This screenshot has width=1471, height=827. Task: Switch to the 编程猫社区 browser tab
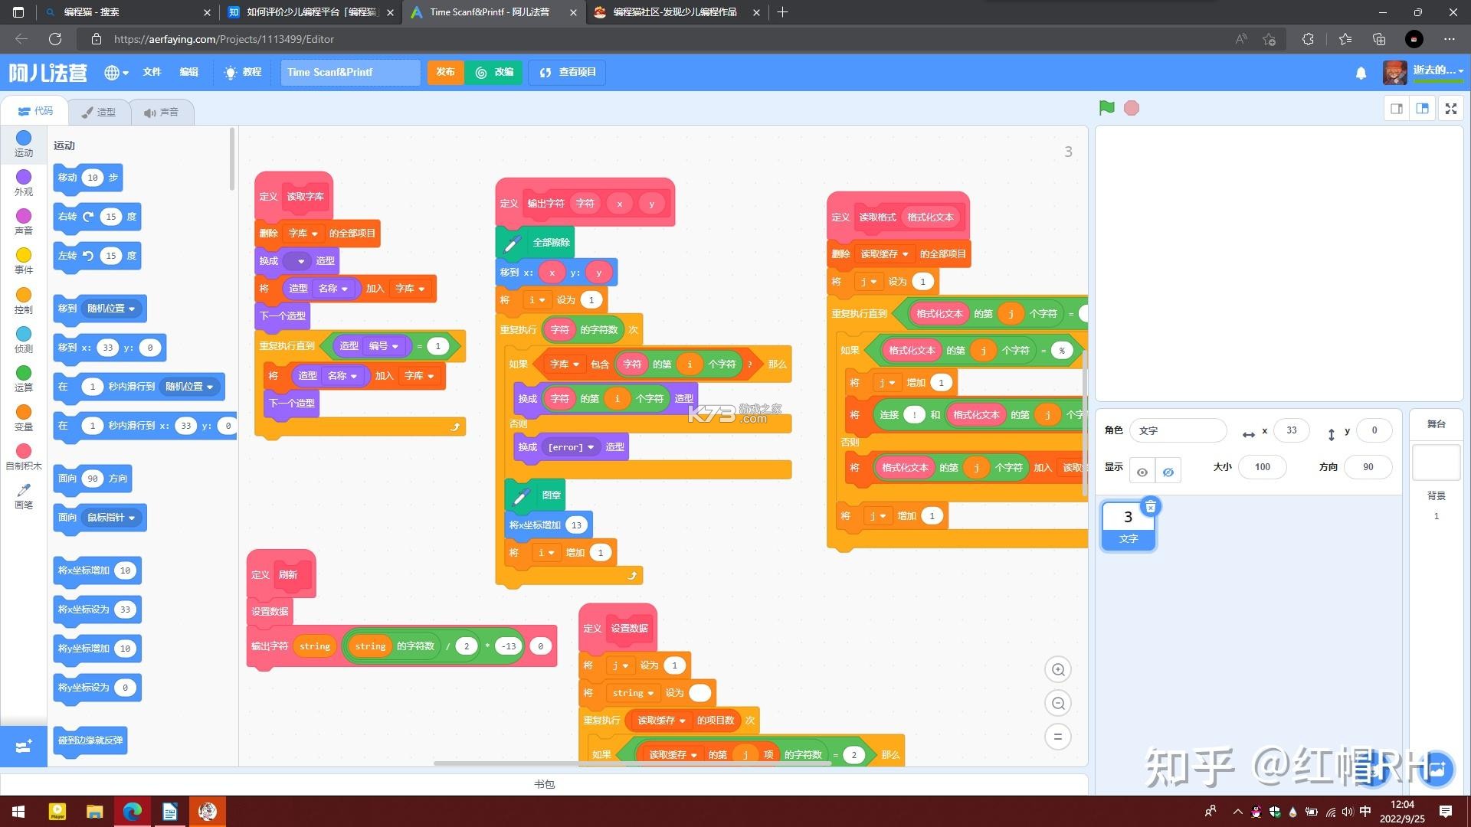coord(675,12)
